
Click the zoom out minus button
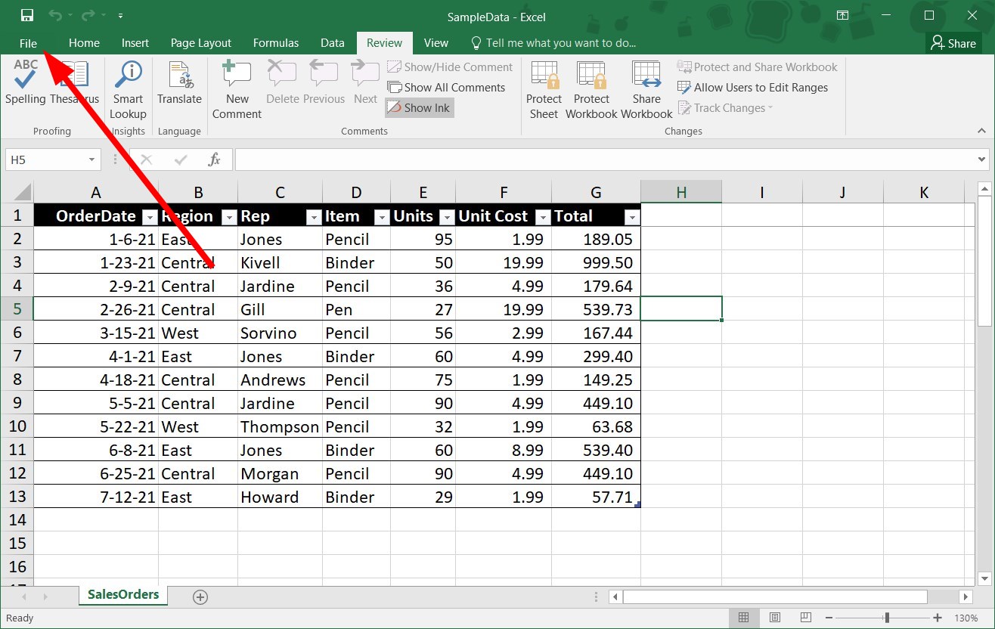point(829,618)
